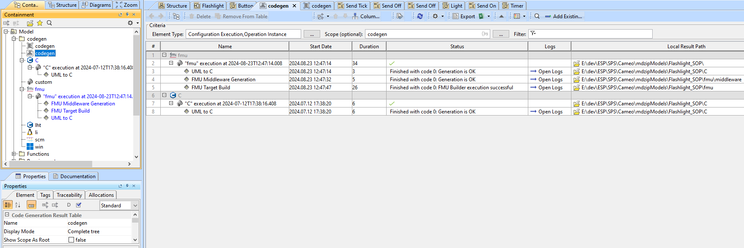Open Logs for FMU Middleware Generation row

tap(546, 80)
